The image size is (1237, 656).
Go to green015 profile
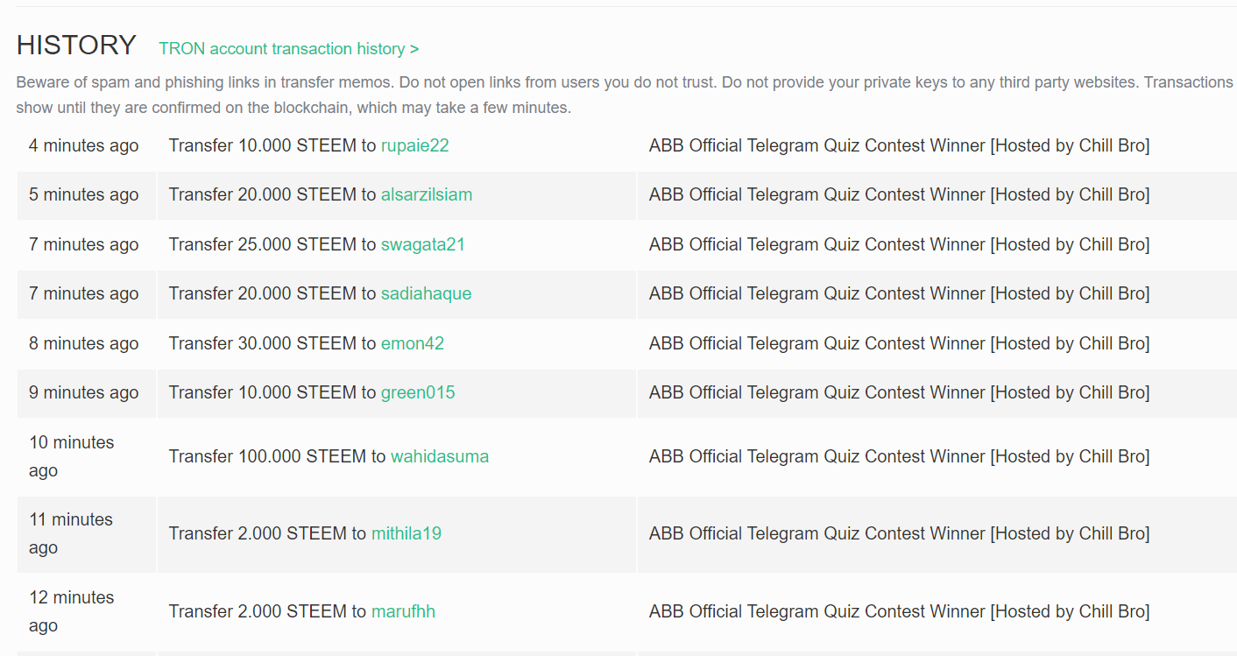(417, 392)
